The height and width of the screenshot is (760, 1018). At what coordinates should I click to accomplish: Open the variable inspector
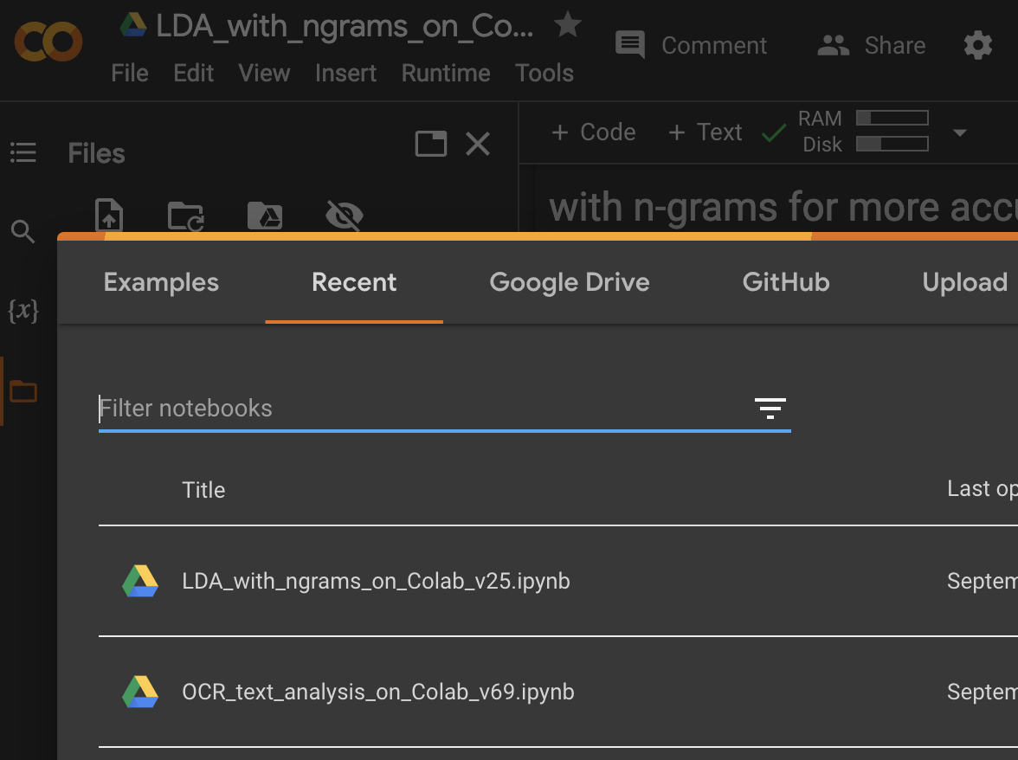[x=23, y=312]
